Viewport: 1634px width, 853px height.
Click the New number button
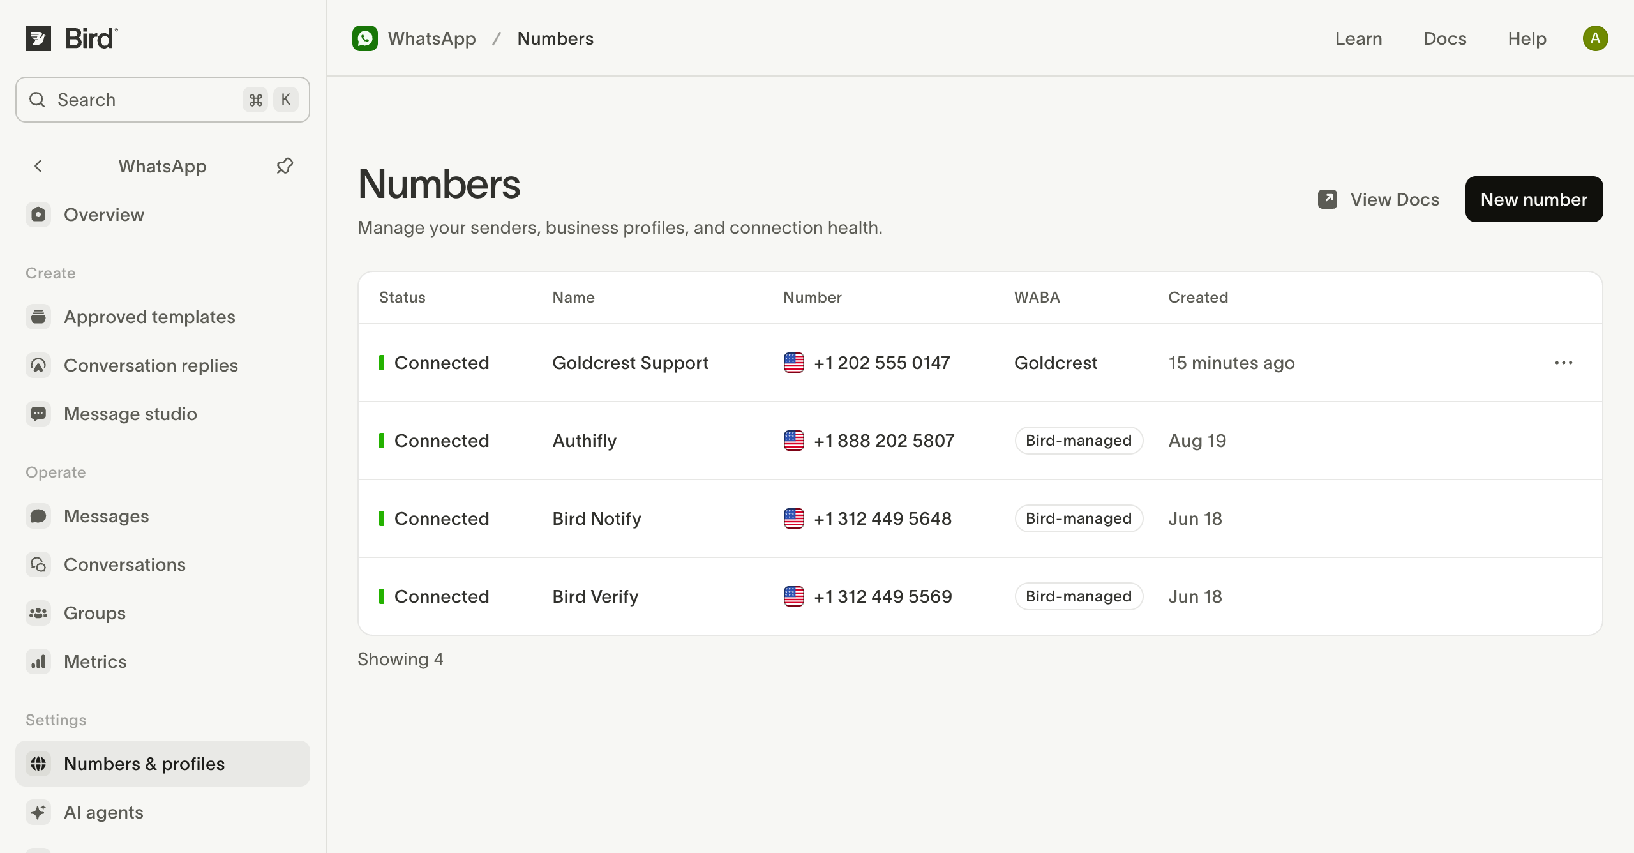click(x=1534, y=199)
